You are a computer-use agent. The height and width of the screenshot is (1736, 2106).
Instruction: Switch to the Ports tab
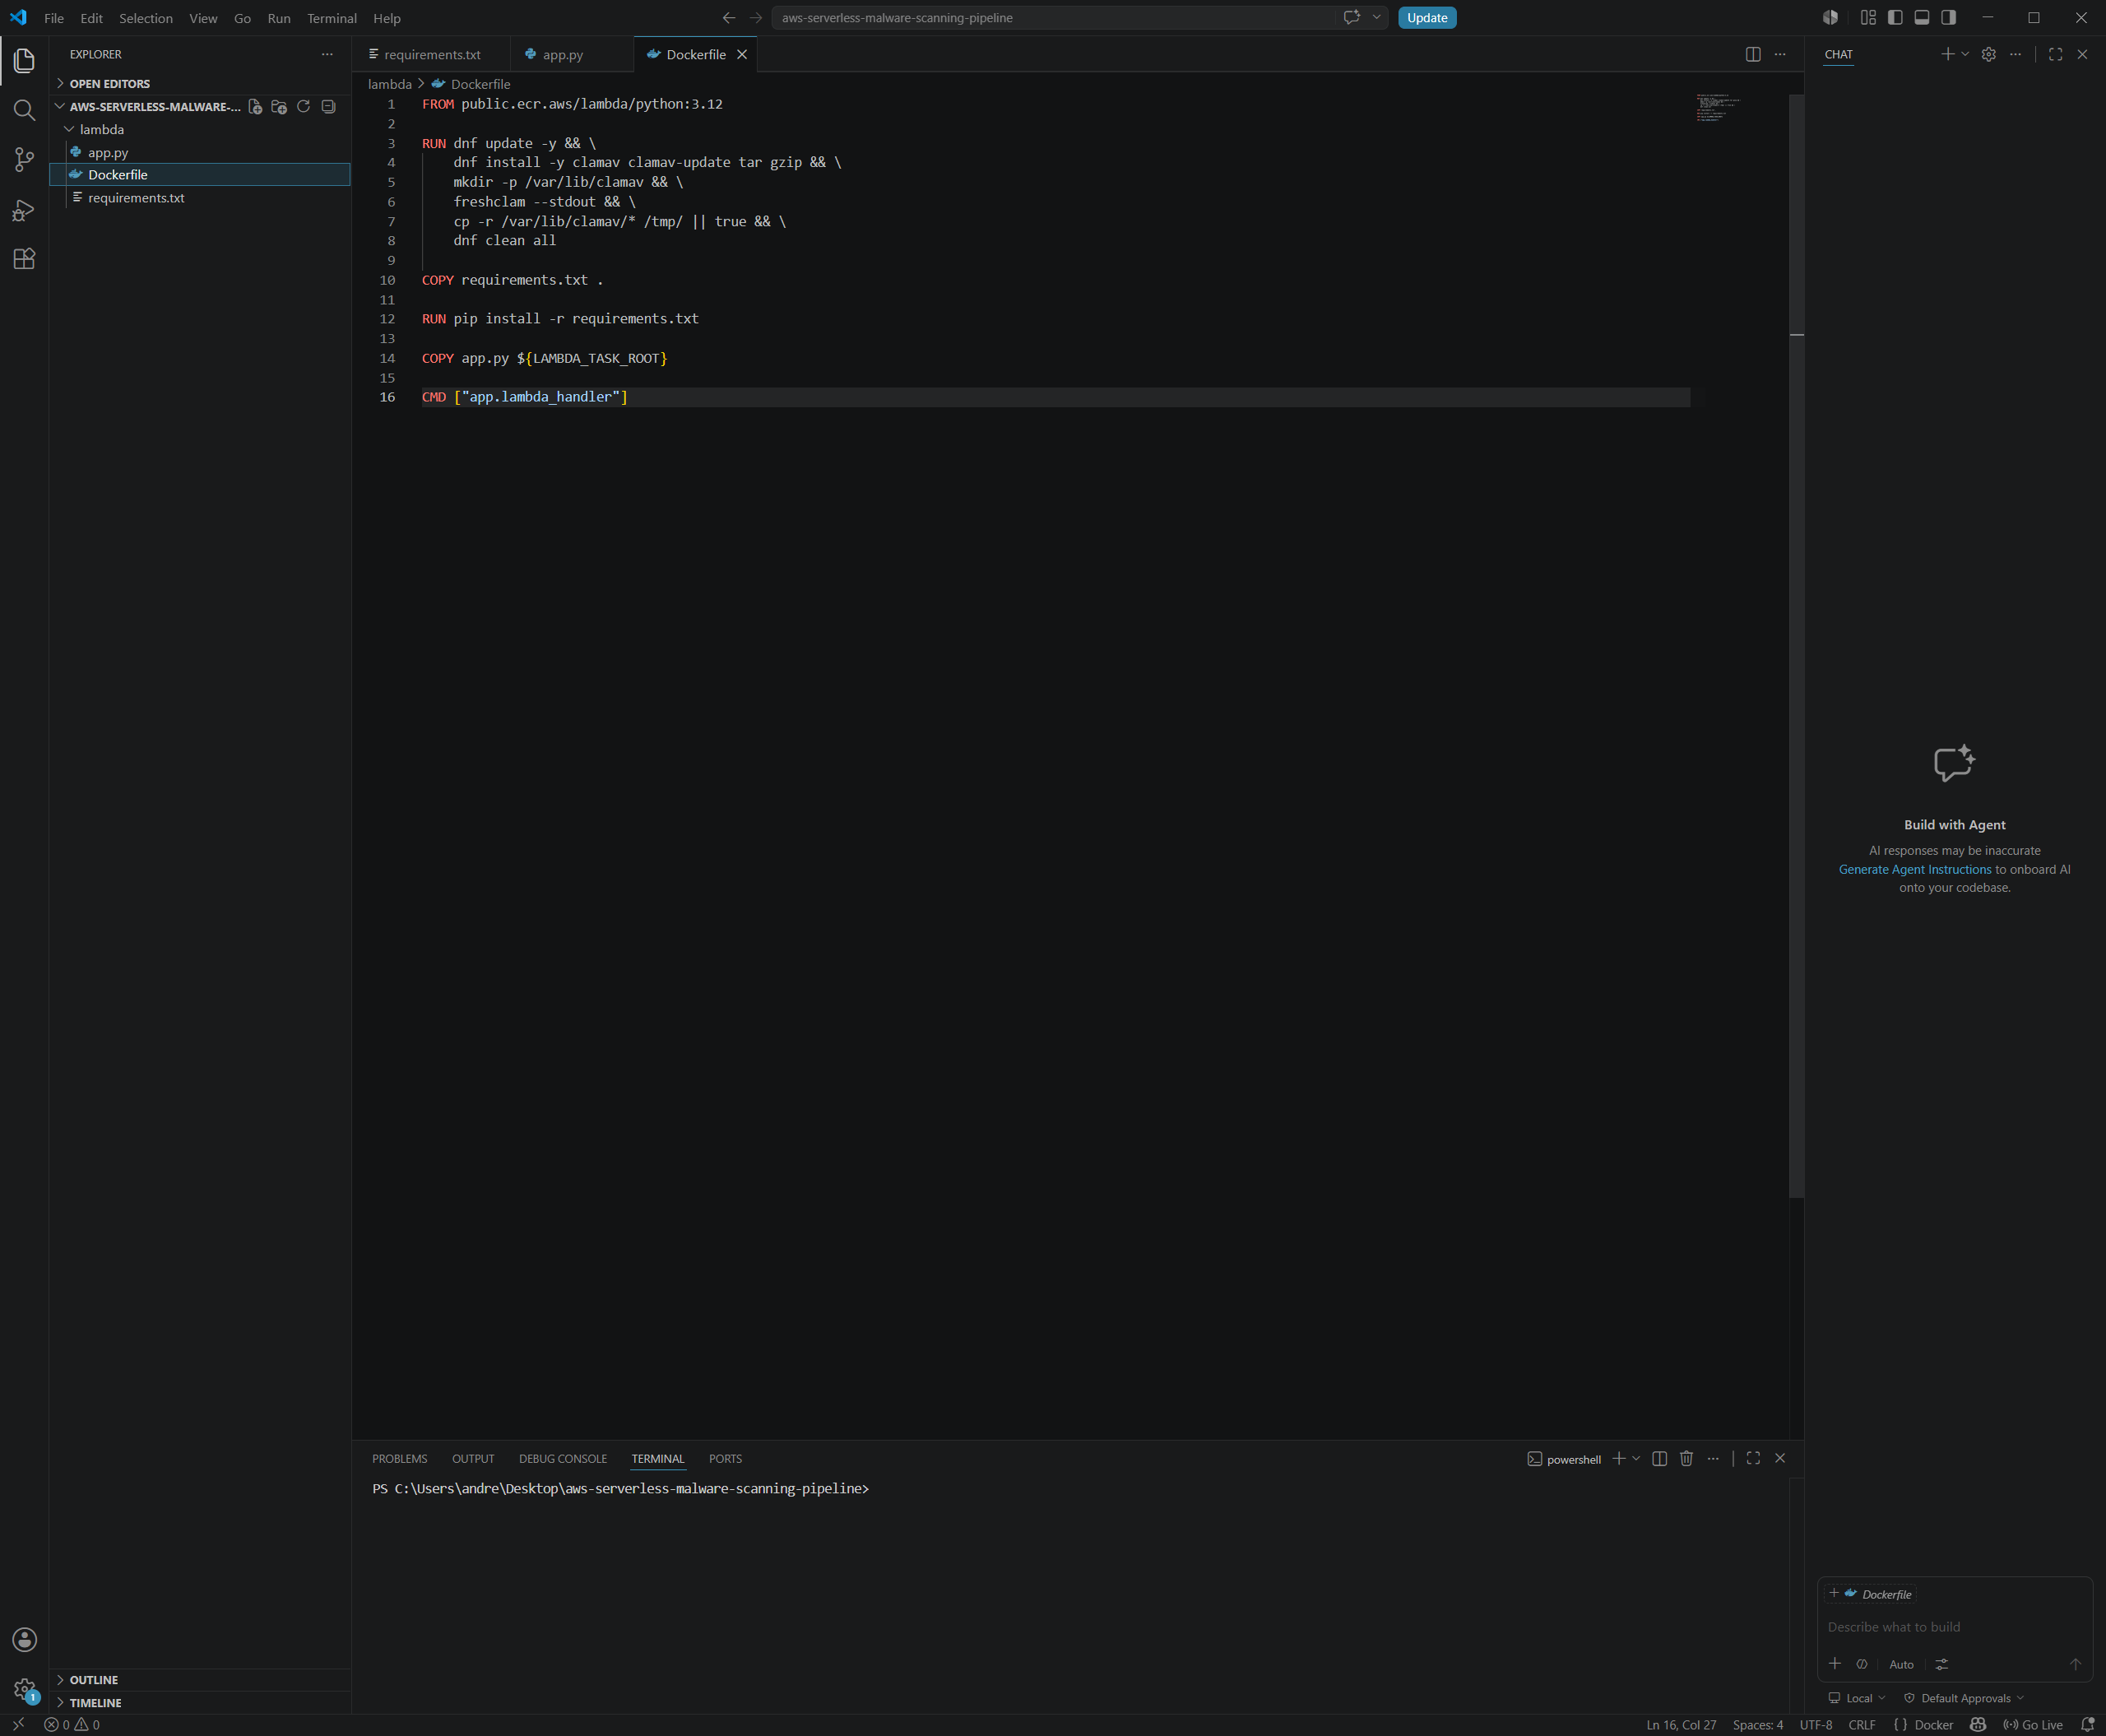coord(725,1459)
